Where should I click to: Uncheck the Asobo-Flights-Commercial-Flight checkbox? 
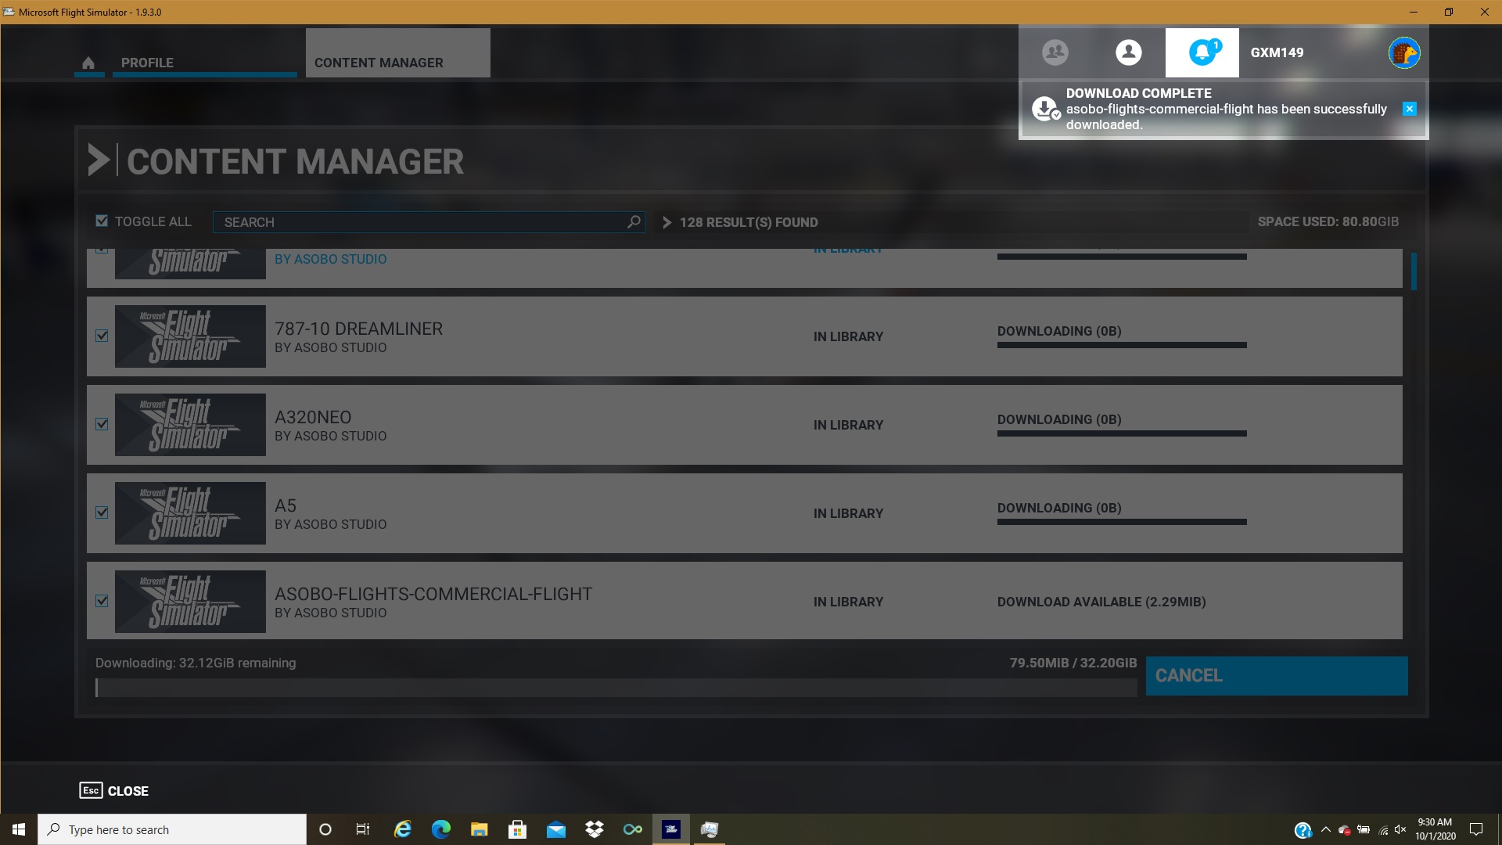click(102, 601)
